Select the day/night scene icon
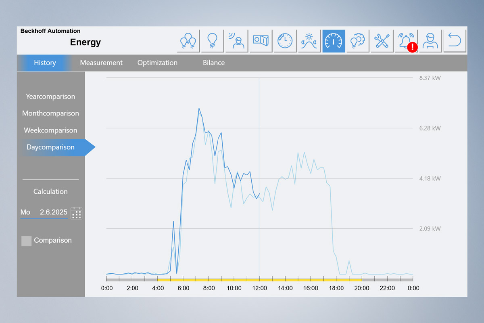Viewport: 484px width, 323px height. (x=309, y=40)
